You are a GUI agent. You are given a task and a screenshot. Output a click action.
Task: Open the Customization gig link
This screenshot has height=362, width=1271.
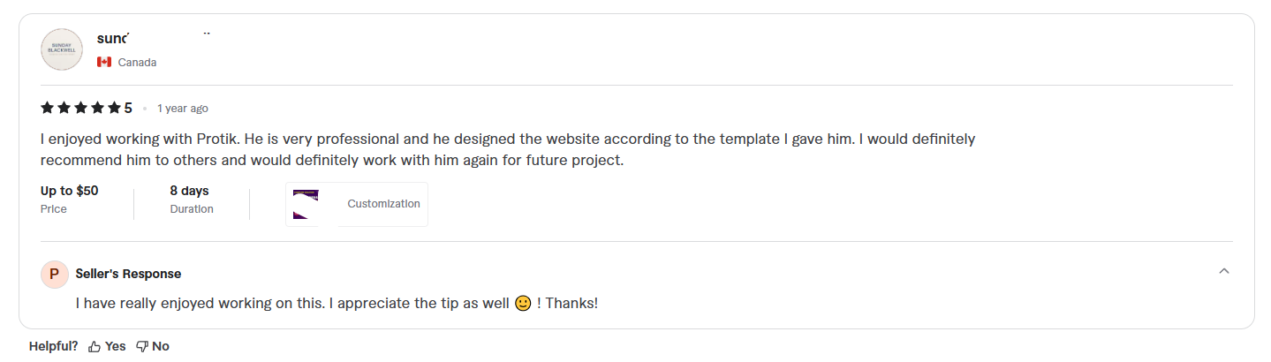tap(383, 204)
